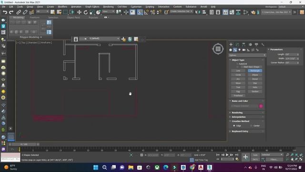
Task: Enable the AutoGrid checkbox
Action: pos(237,64)
